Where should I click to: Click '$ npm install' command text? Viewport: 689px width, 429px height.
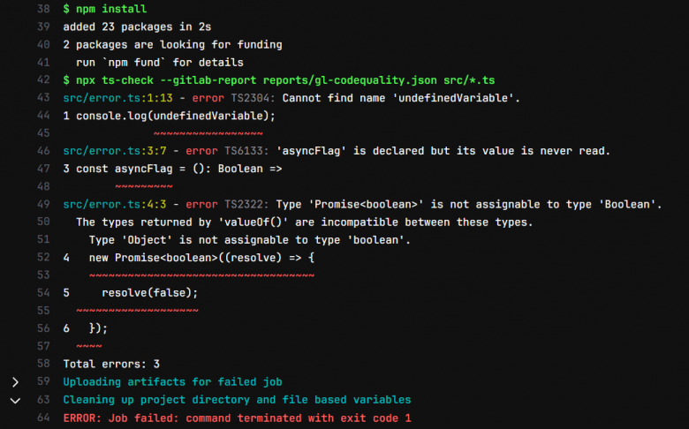pyautogui.click(x=105, y=9)
